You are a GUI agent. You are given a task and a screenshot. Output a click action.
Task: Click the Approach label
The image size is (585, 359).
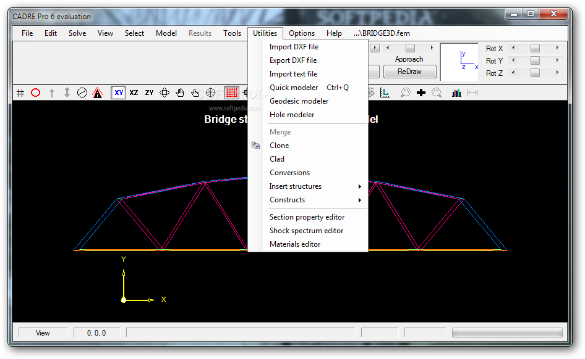[x=409, y=59]
